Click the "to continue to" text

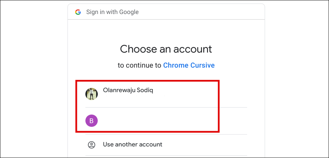tap(140, 65)
